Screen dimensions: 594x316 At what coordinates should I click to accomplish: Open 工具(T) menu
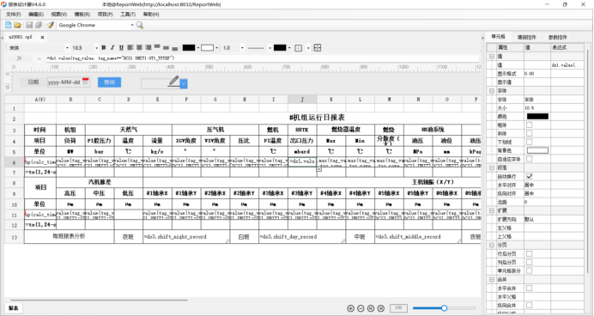[128, 15]
